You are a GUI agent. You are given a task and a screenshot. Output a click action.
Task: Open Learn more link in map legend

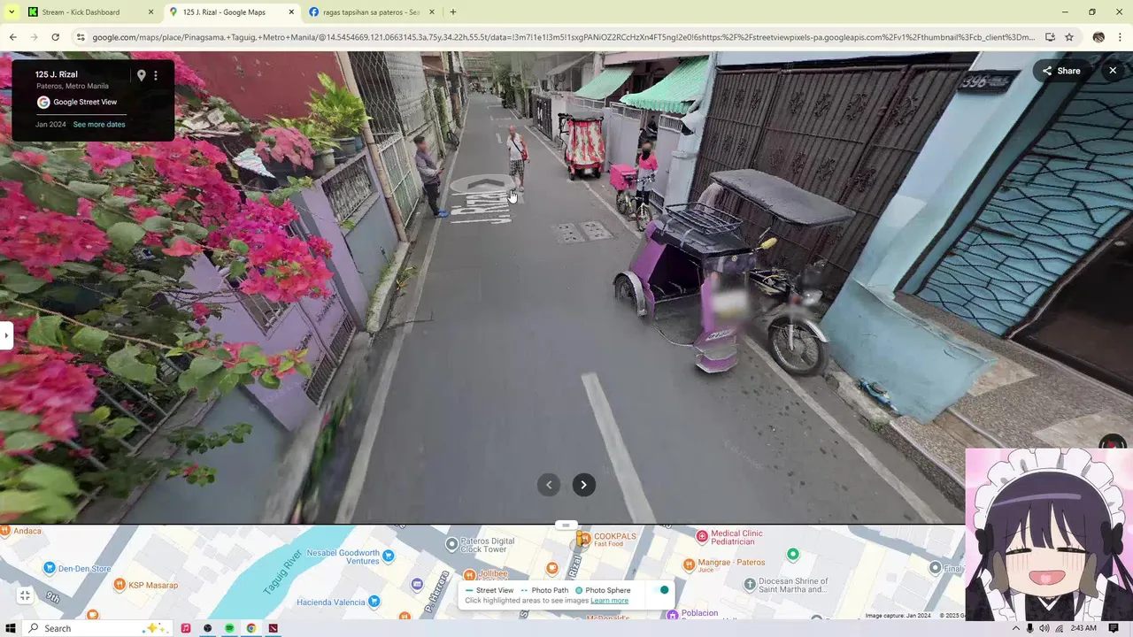coord(609,601)
